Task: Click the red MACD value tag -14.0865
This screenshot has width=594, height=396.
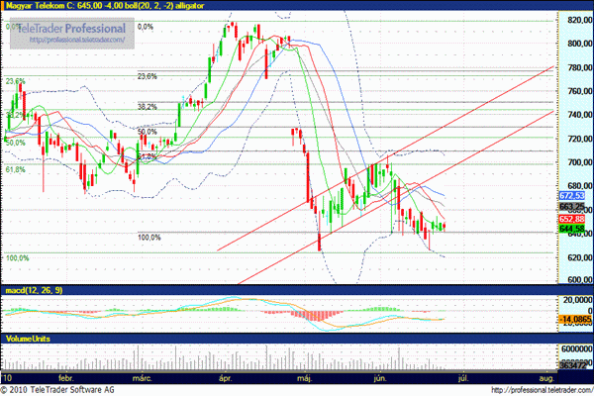Action: [x=573, y=321]
